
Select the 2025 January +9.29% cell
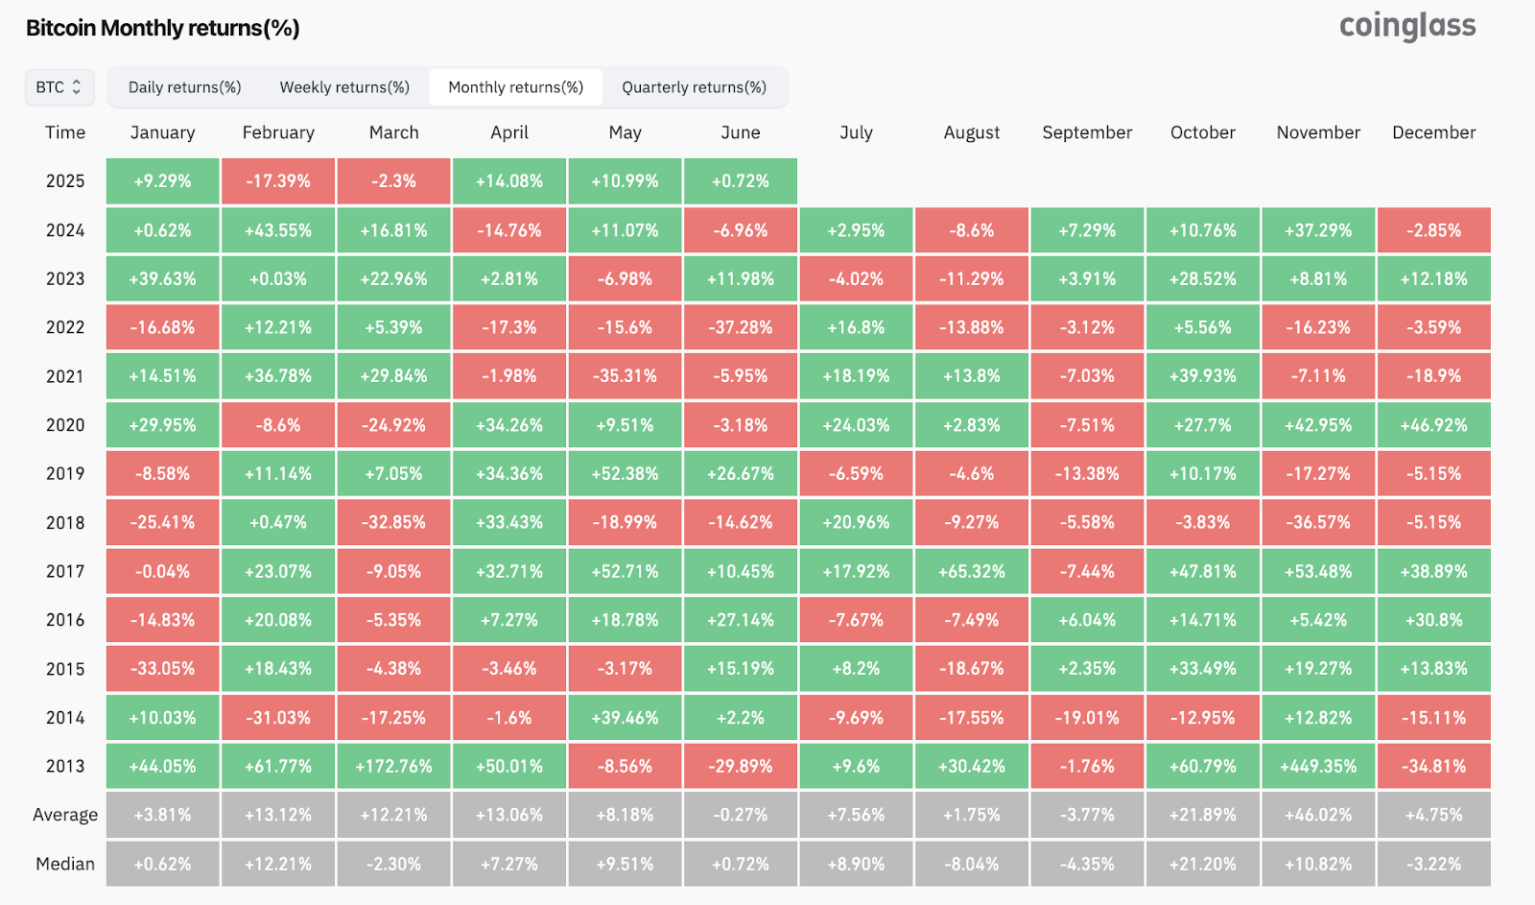(163, 181)
